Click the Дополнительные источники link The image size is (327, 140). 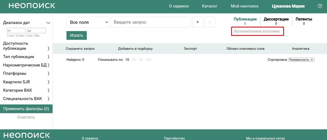click(x=256, y=31)
